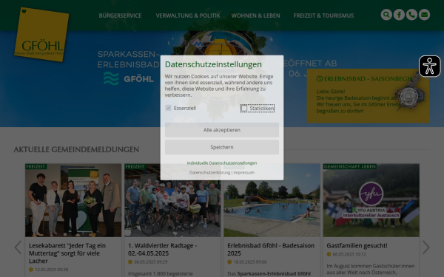Open Datenschutzerklärung link
Screen dimensions: 444x277
(210, 172)
